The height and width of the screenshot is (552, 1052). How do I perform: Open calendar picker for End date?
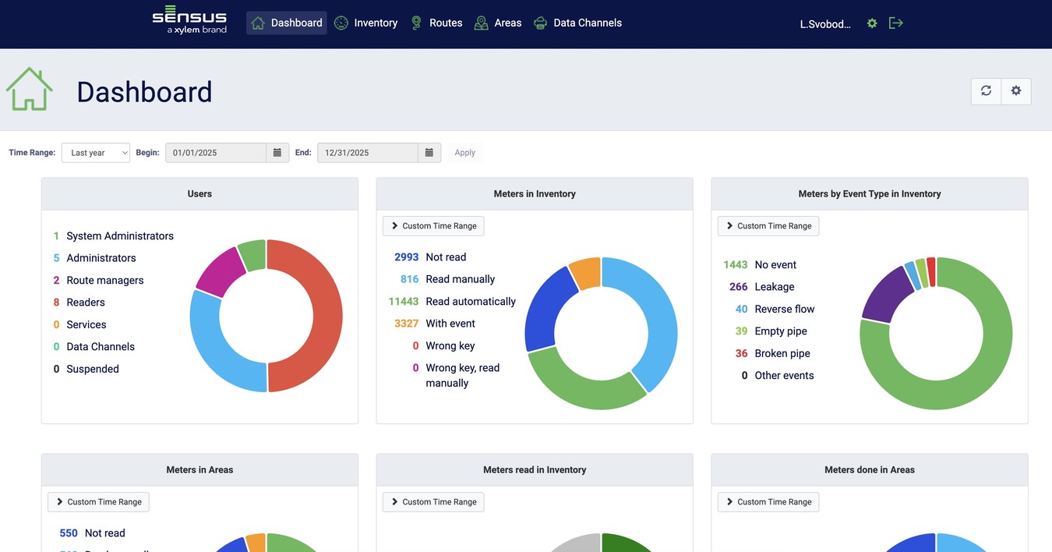pyautogui.click(x=429, y=153)
